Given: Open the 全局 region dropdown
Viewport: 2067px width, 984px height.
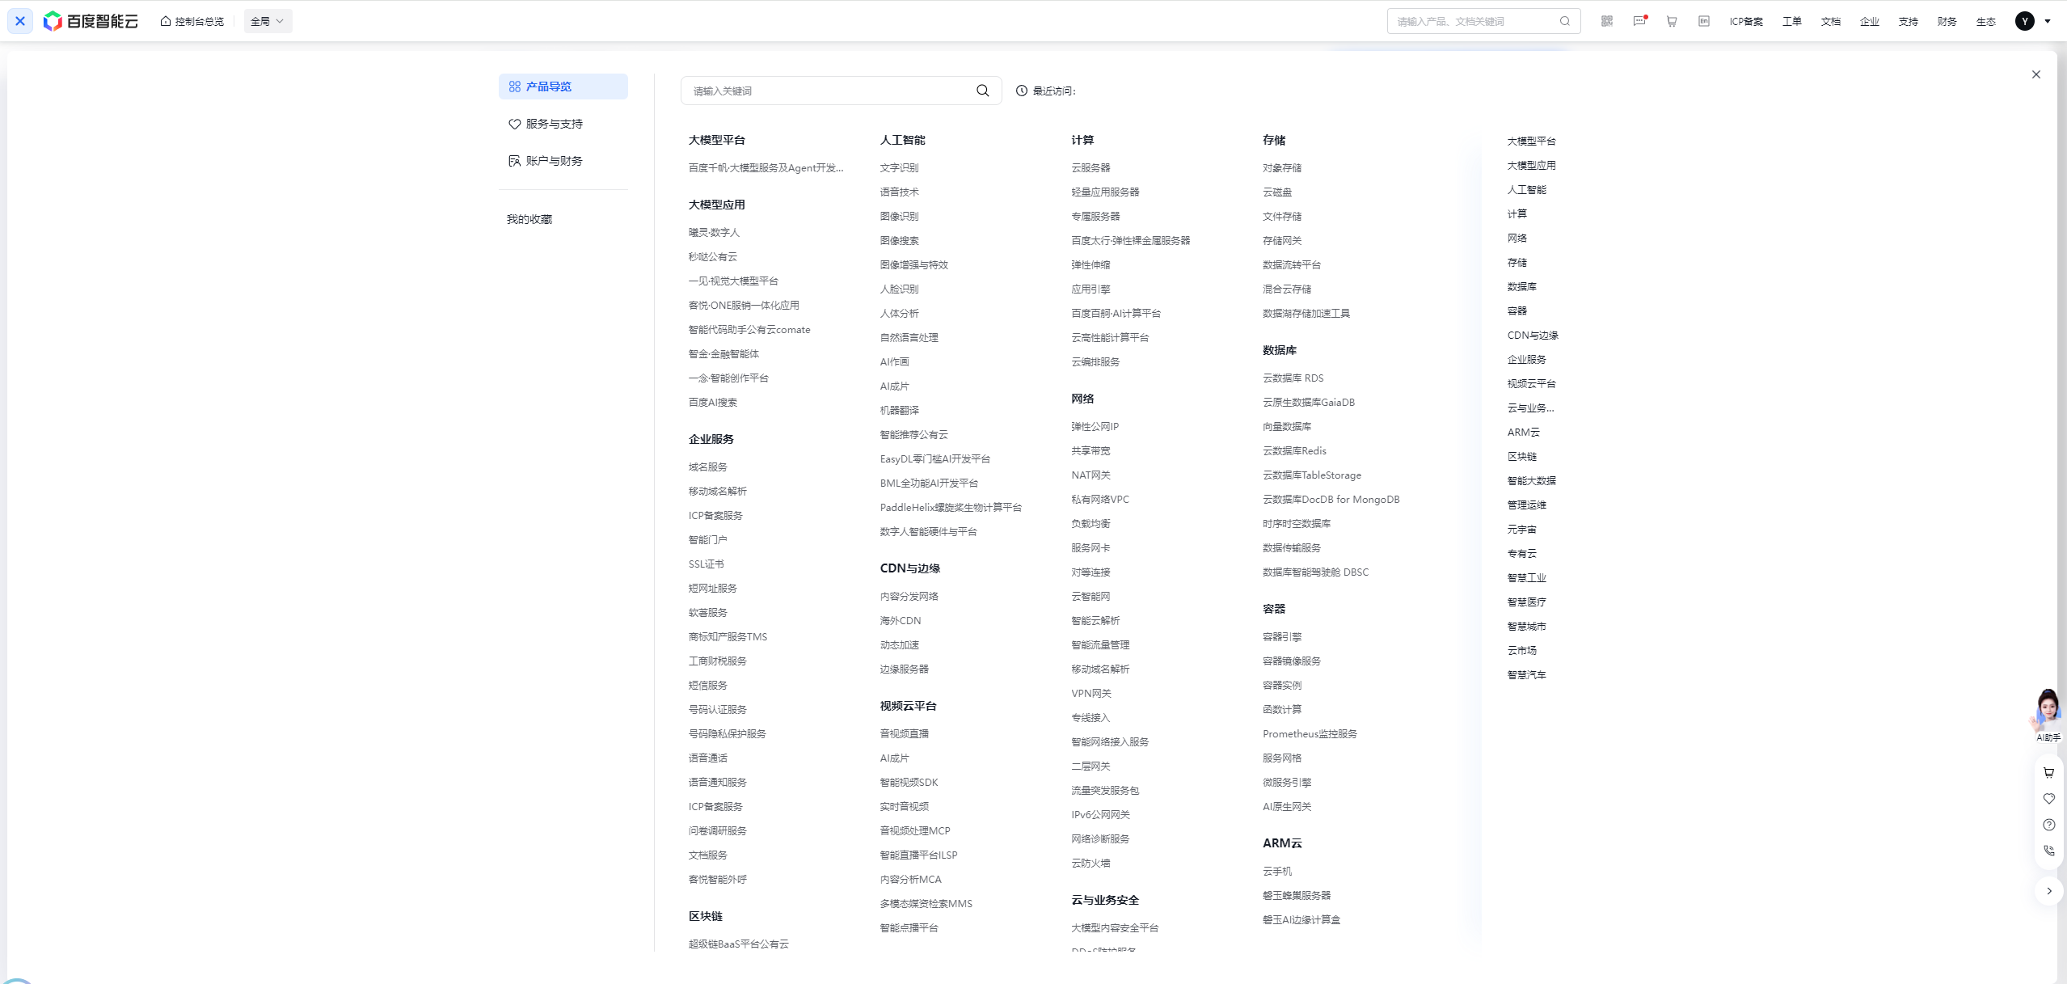Looking at the screenshot, I should 268,21.
